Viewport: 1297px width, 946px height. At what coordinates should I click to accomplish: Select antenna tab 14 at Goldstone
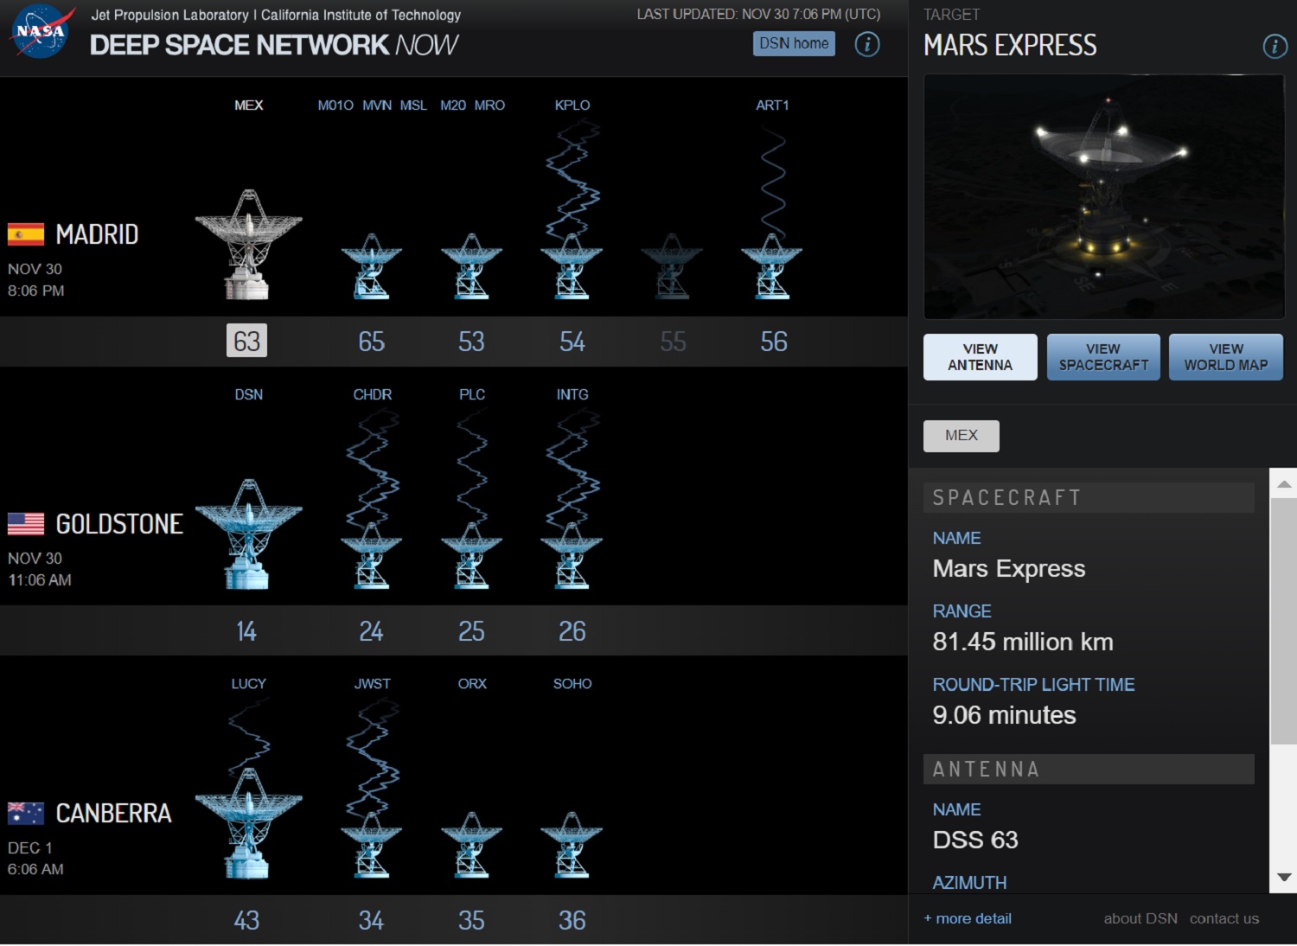pyautogui.click(x=246, y=631)
